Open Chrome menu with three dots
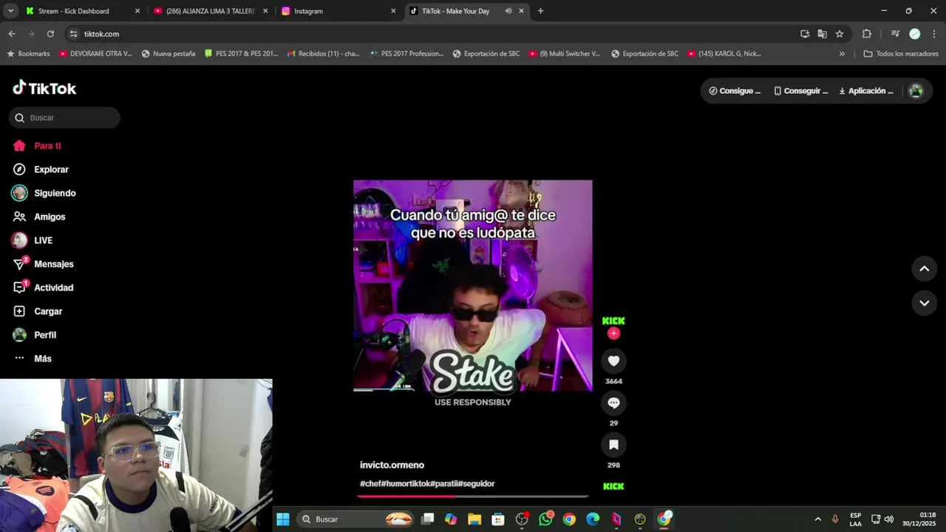The height and width of the screenshot is (532, 946). coord(934,34)
